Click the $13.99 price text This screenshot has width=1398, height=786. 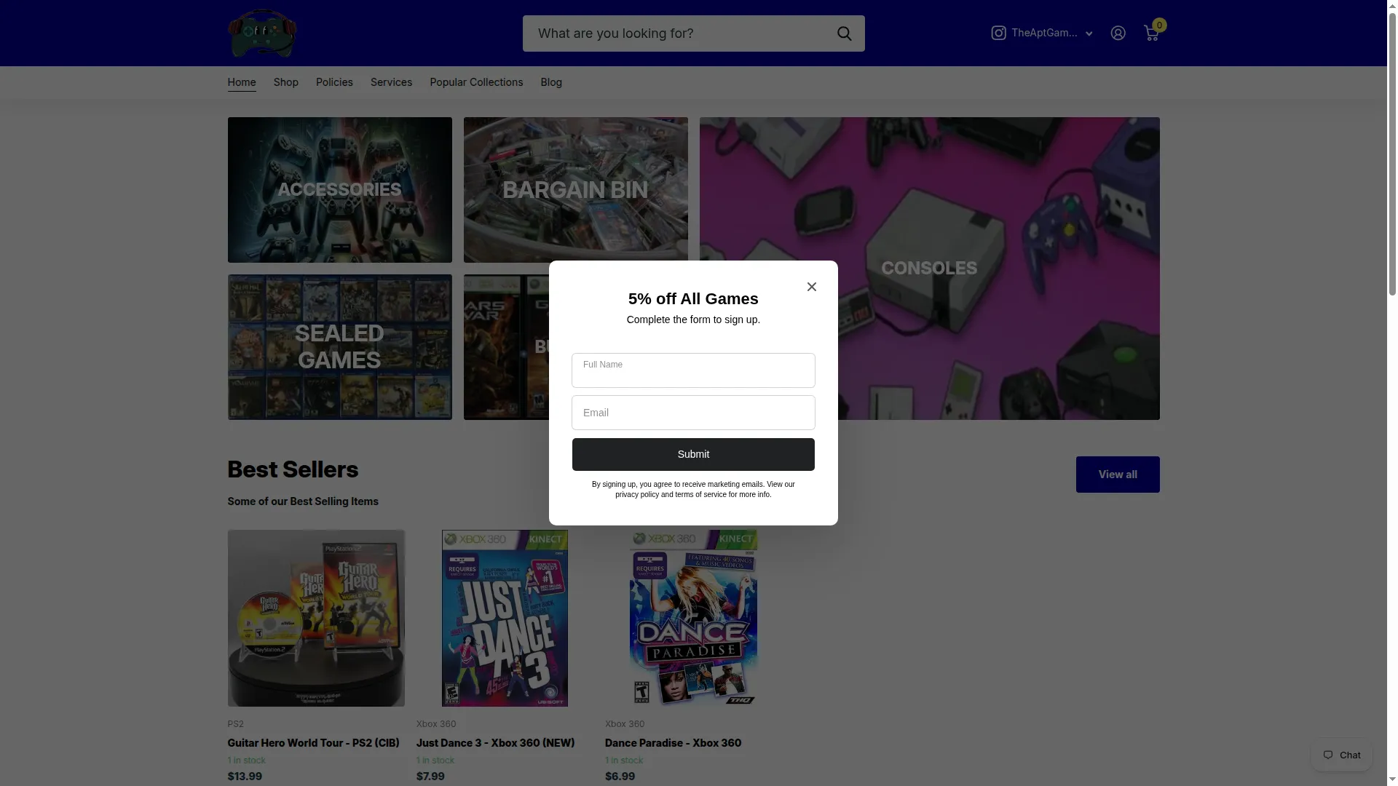(245, 777)
